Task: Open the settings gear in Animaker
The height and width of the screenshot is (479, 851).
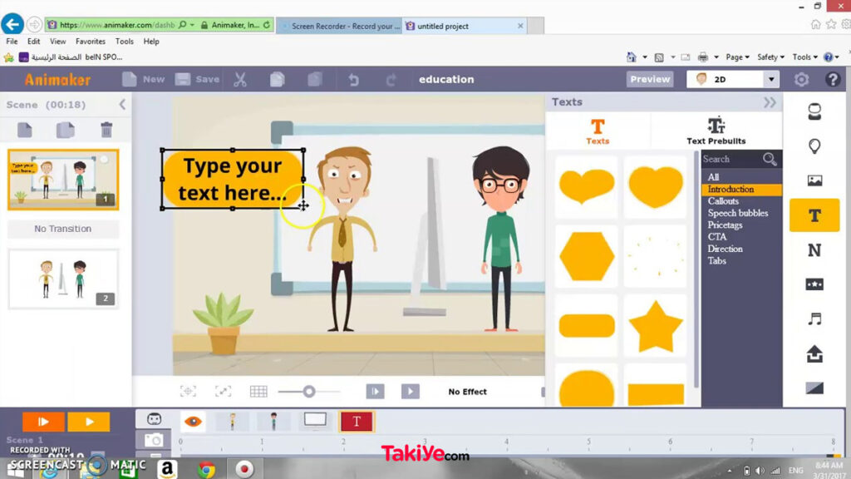Action: [x=802, y=79]
